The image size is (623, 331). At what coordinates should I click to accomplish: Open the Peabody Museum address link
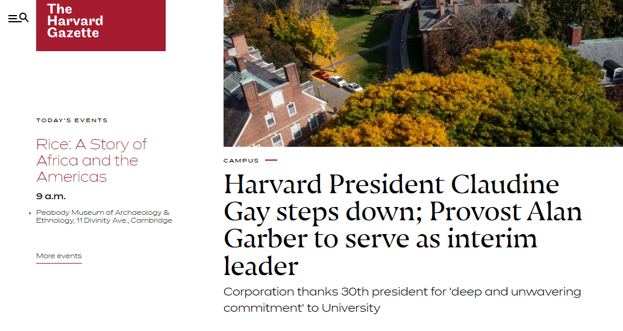(x=104, y=216)
